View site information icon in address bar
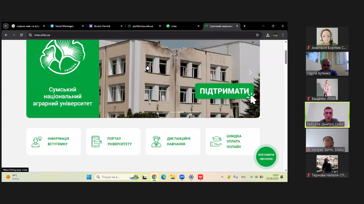The height and width of the screenshot is (204, 364). pos(30,35)
